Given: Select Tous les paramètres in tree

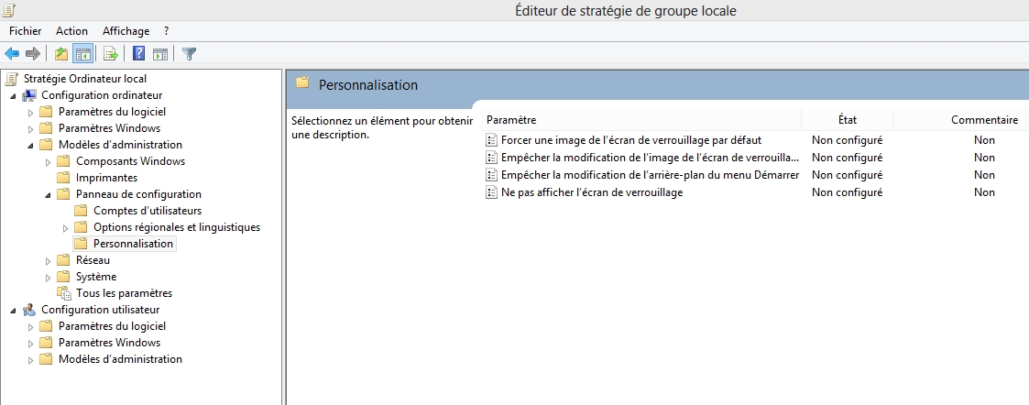Looking at the screenshot, I should point(124,293).
